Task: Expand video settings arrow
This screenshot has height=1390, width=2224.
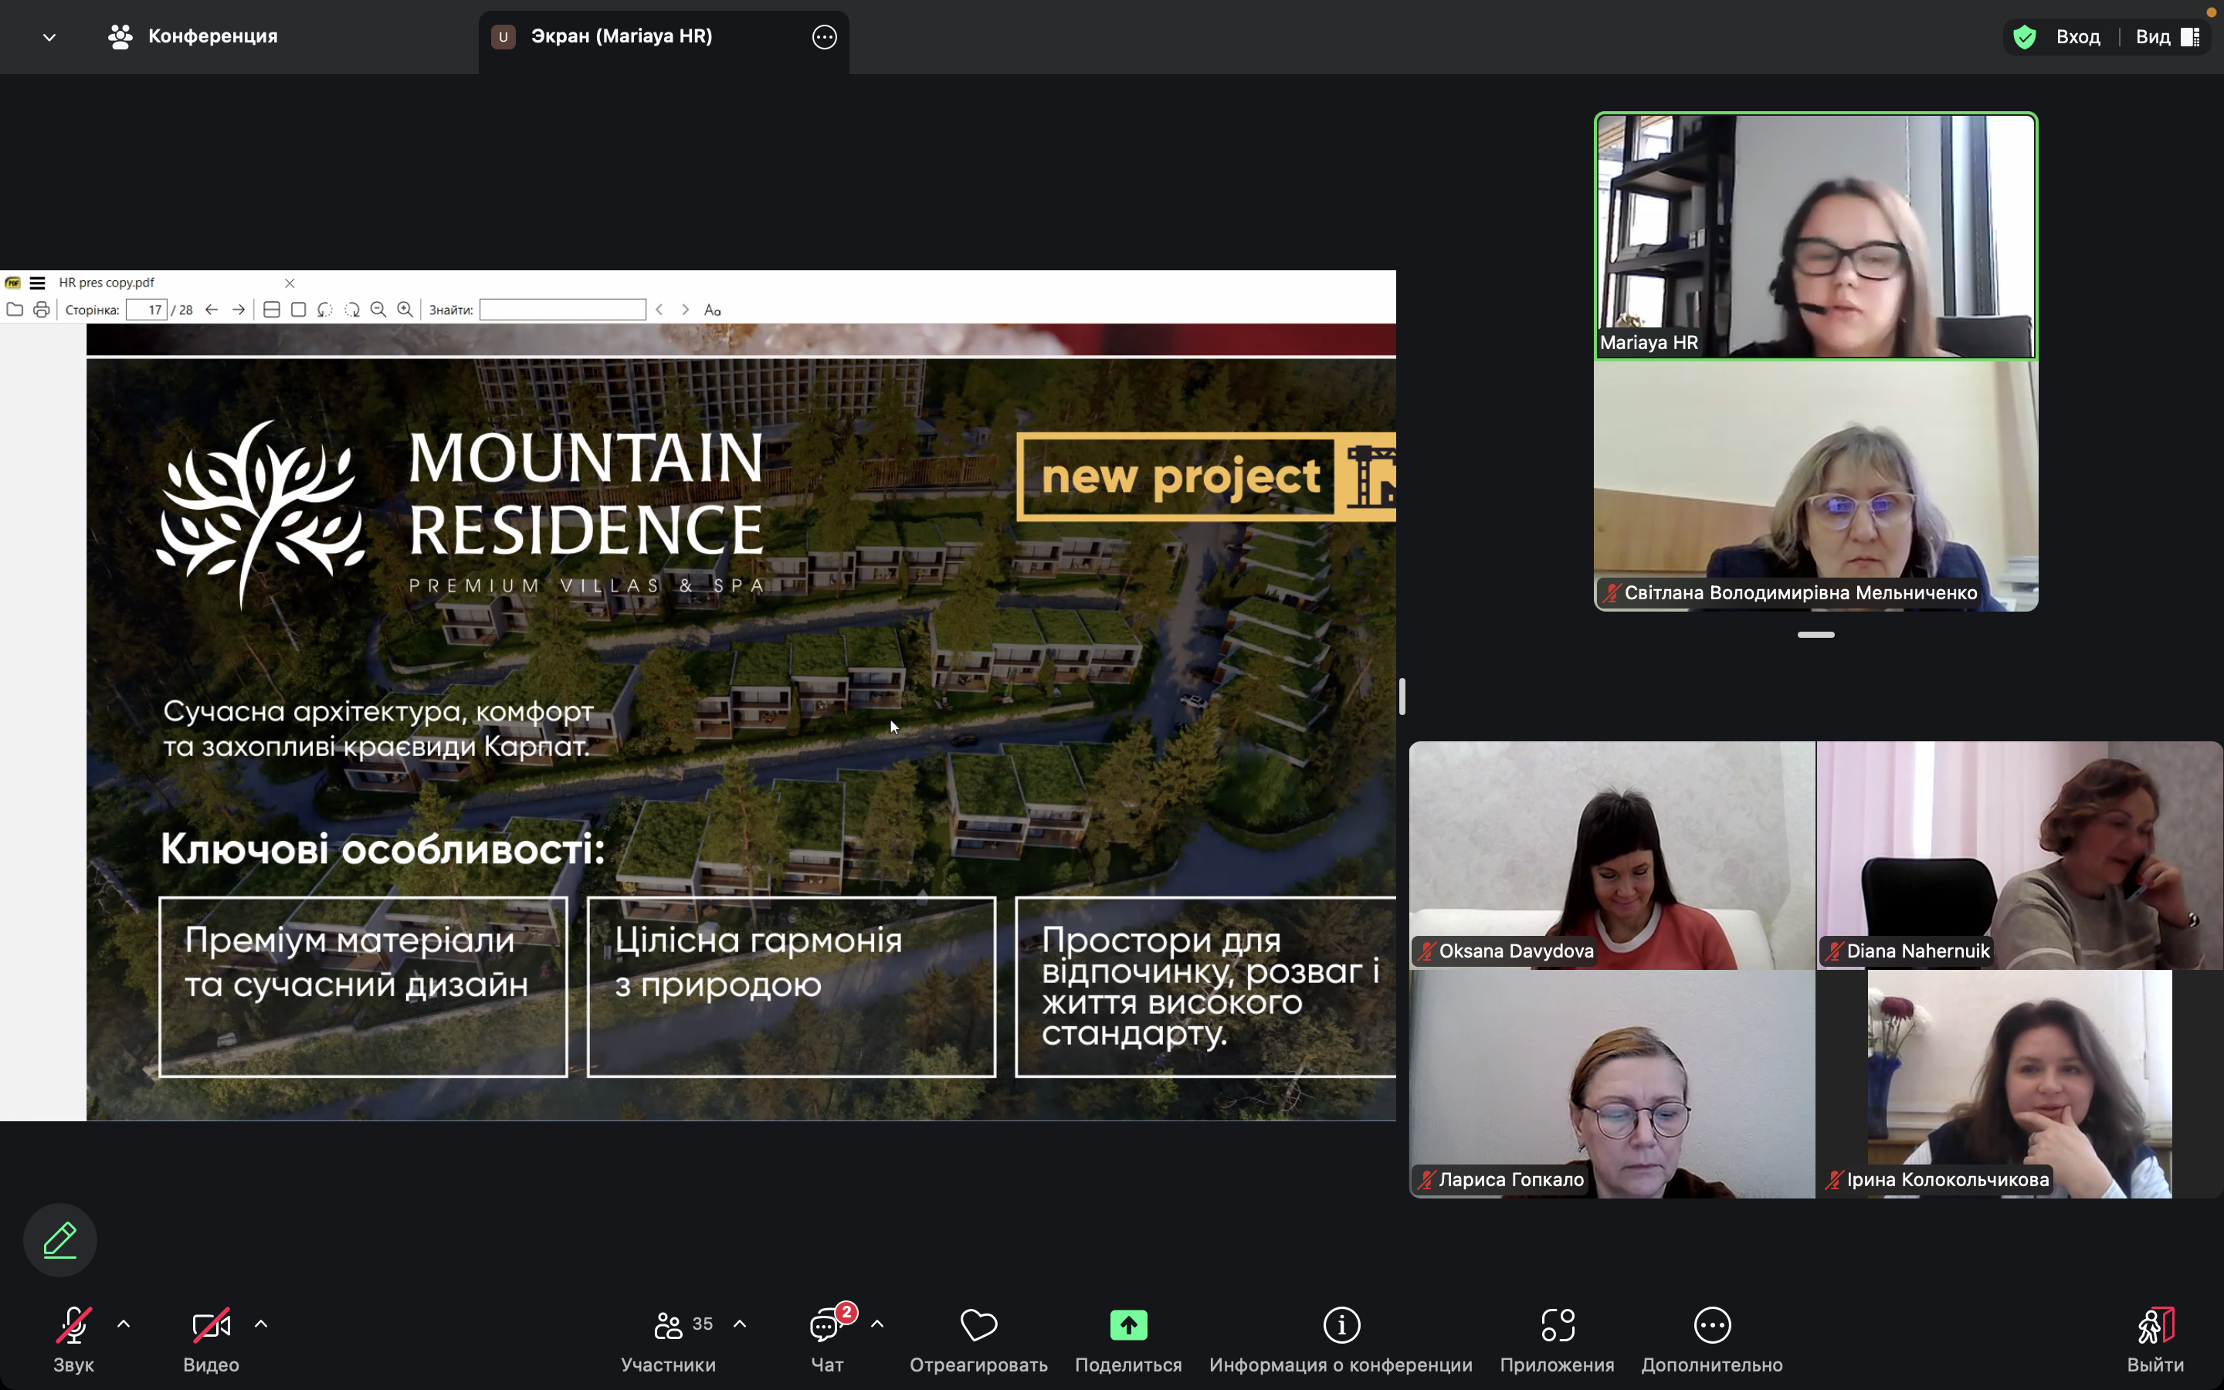Action: (x=261, y=1324)
